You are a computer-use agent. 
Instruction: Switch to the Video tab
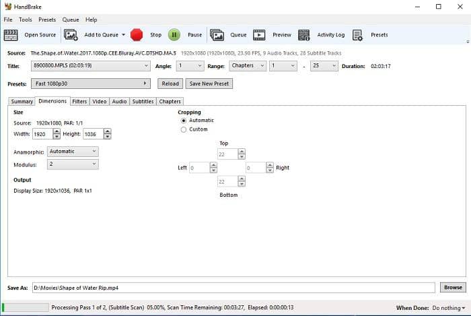(100, 102)
